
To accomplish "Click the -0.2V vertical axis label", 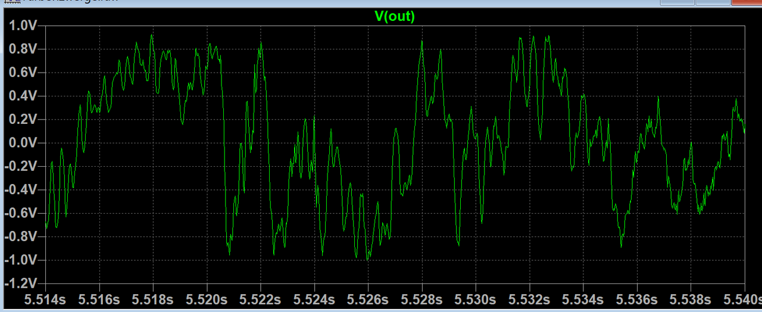I will point(21,166).
